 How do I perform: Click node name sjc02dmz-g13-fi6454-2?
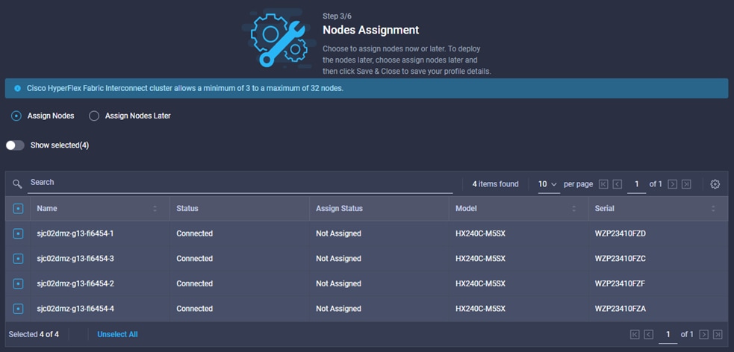(x=75, y=283)
